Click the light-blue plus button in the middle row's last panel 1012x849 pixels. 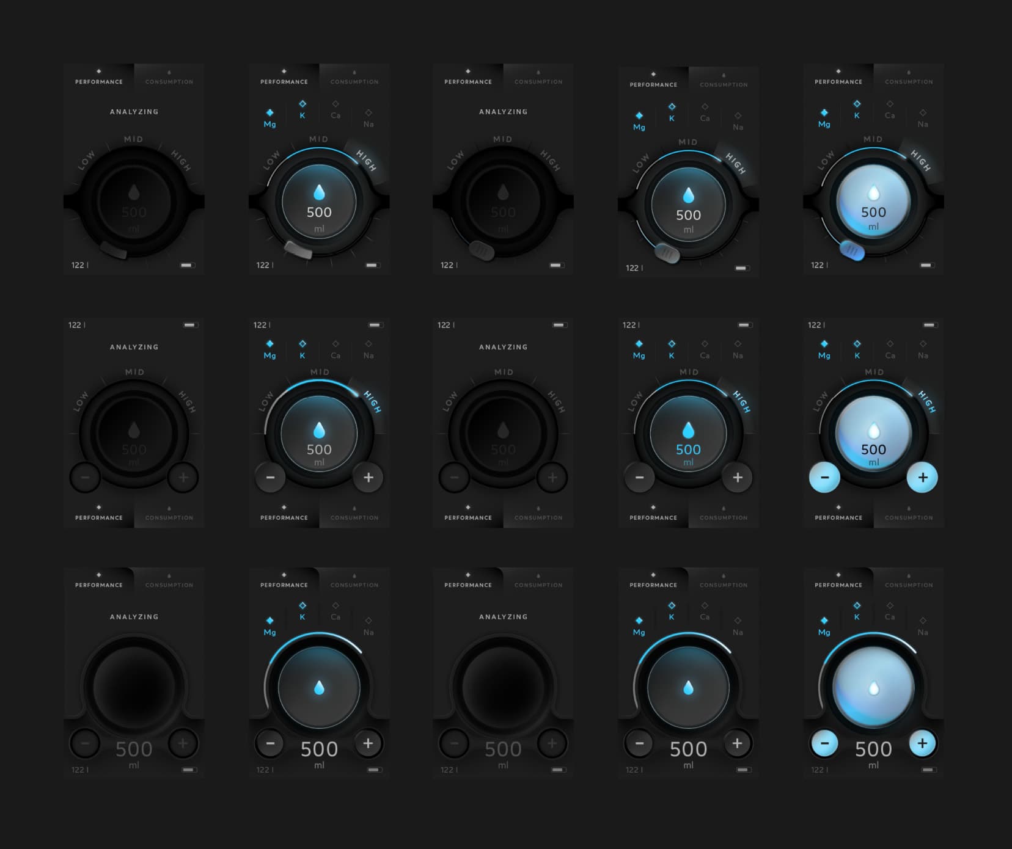click(923, 477)
